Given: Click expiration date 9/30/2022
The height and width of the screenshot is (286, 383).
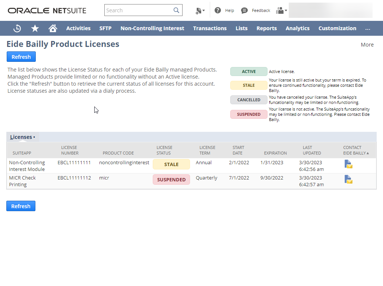Looking at the screenshot, I should pyautogui.click(x=272, y=178).
